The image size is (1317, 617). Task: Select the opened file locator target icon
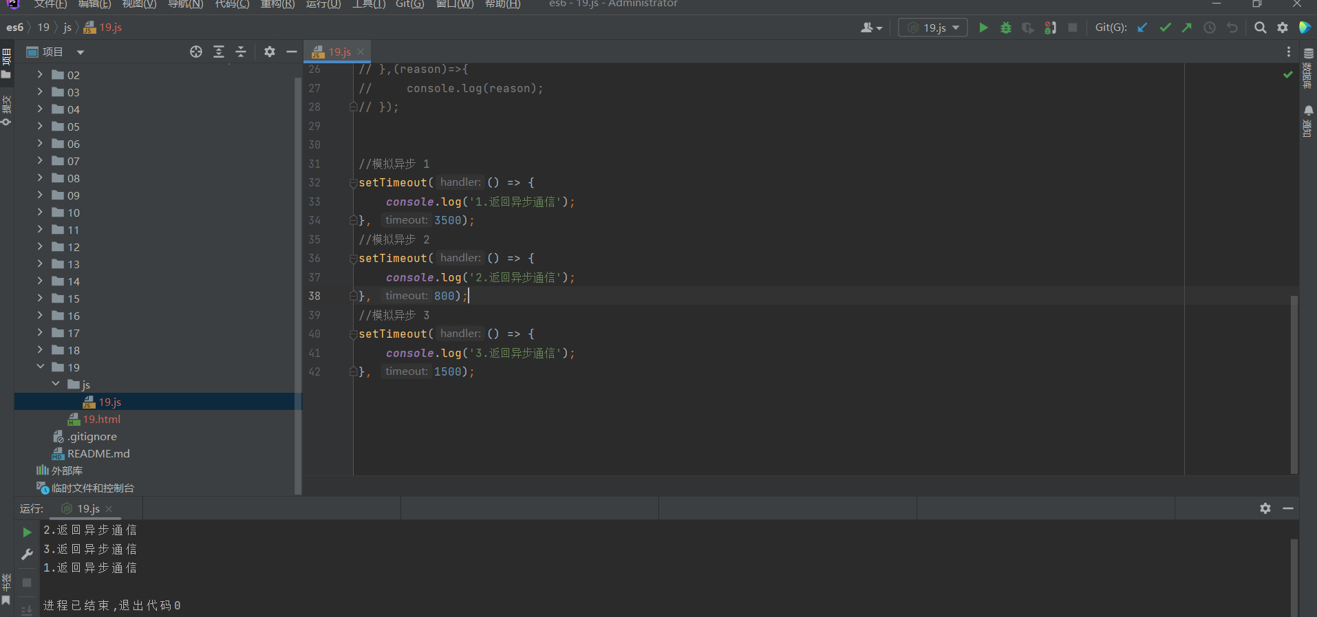point(196,52)
